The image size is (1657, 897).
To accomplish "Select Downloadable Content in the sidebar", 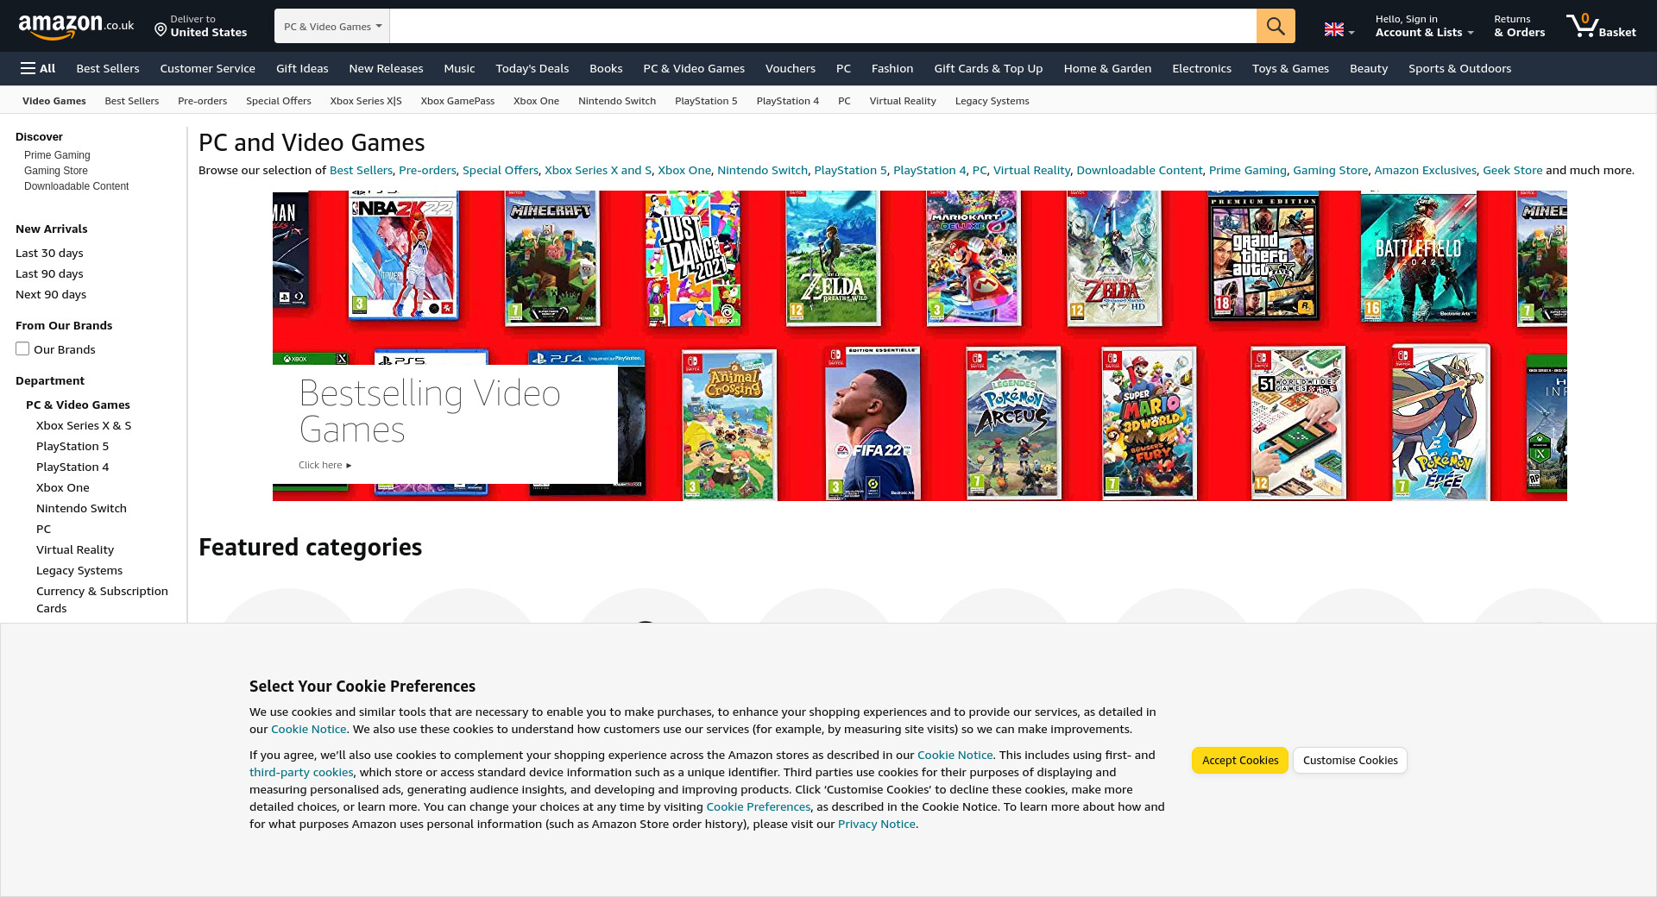I will pyautogui.click(x=76, y=186).
